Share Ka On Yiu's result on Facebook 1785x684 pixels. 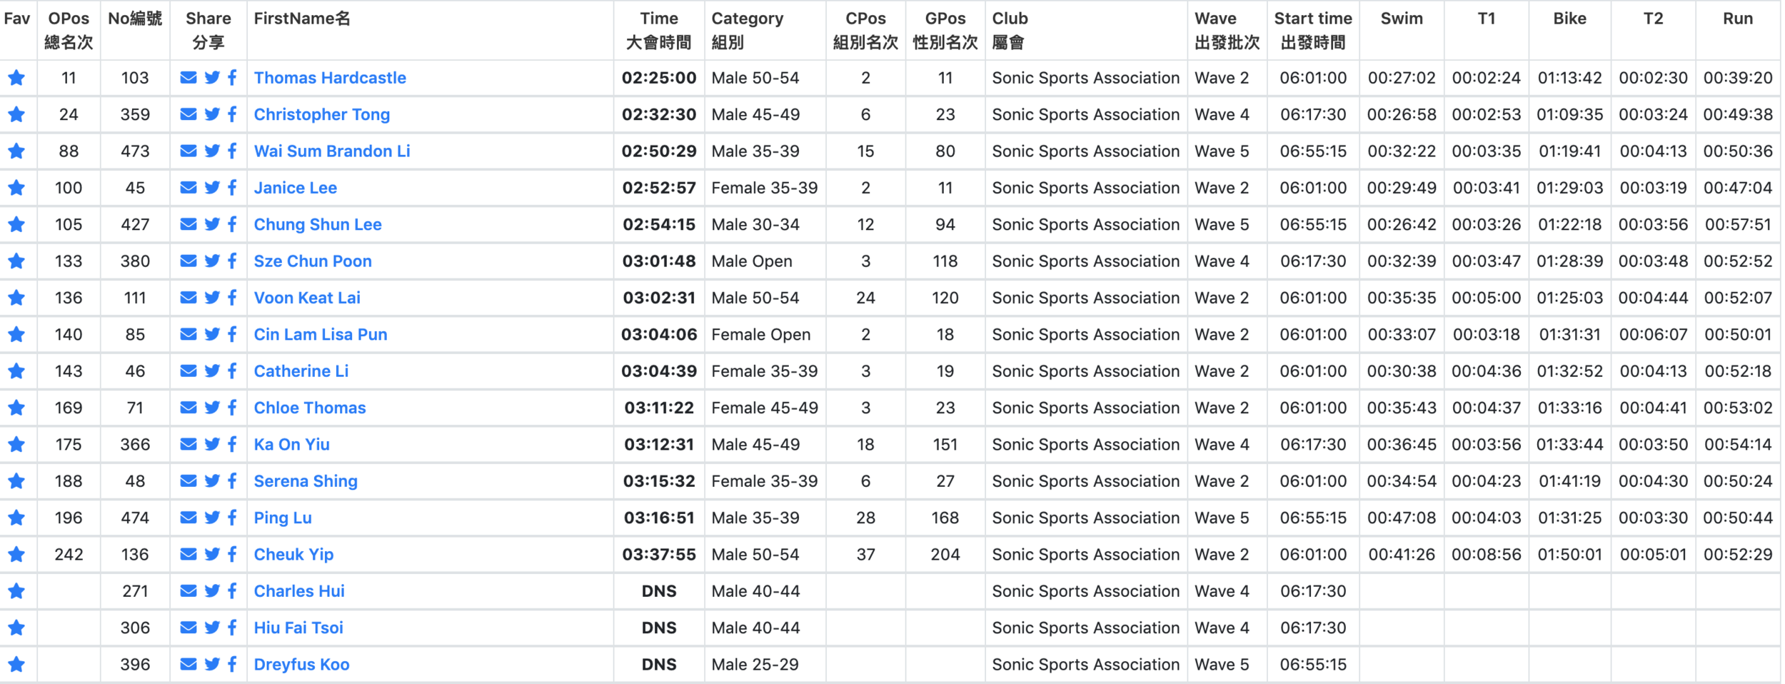pos(231,444)
